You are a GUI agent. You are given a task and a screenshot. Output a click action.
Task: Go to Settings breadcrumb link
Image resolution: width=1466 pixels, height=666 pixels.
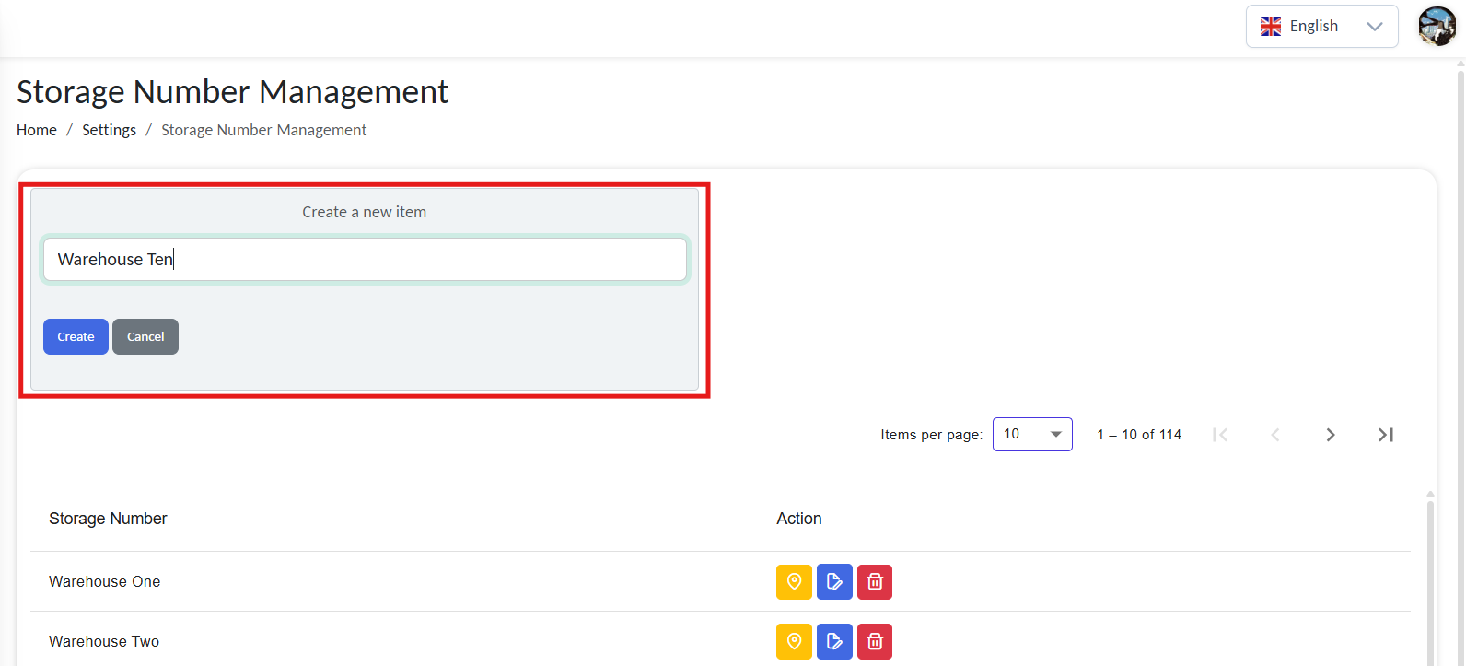click(109, 131)
